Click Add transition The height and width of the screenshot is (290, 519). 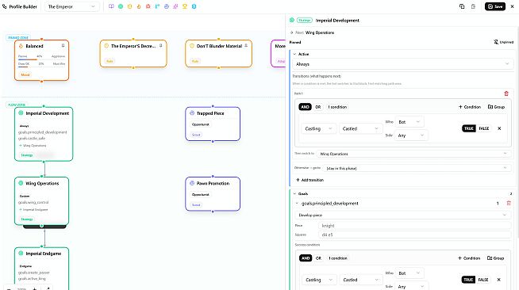(x=309, y=180)
